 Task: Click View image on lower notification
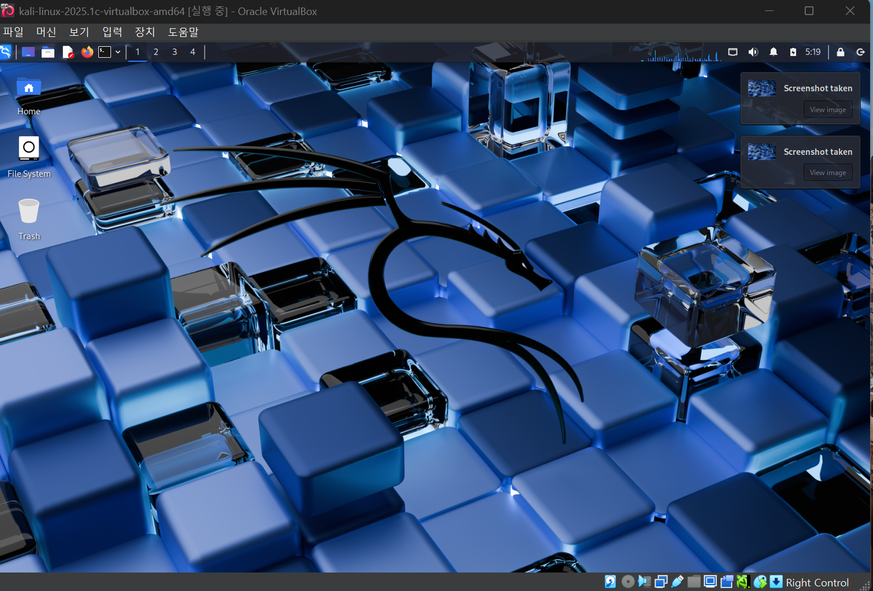click(827, 173)
